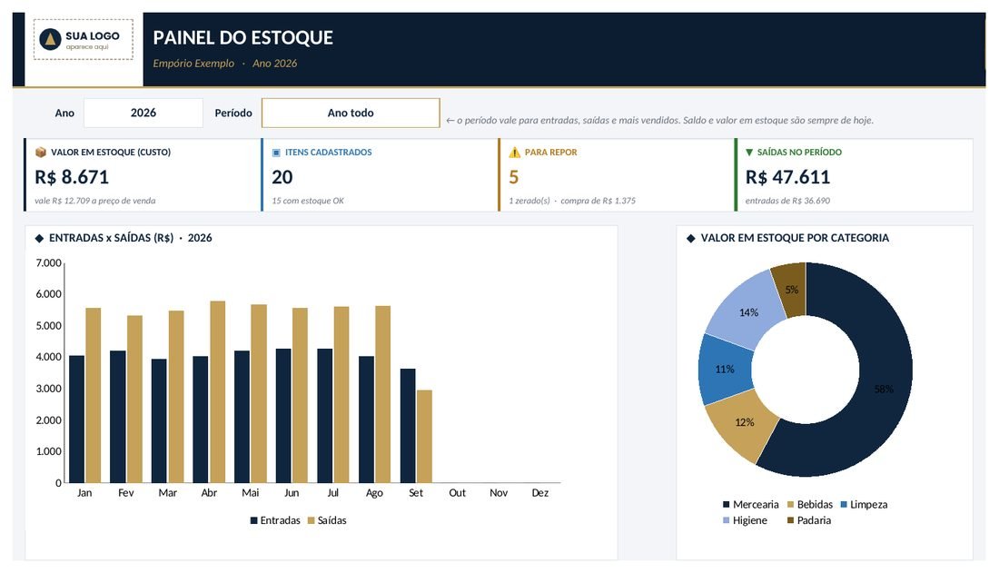Click the box icon beside Valor em Estoque
The image size is (999, 573).
[41, 153]
